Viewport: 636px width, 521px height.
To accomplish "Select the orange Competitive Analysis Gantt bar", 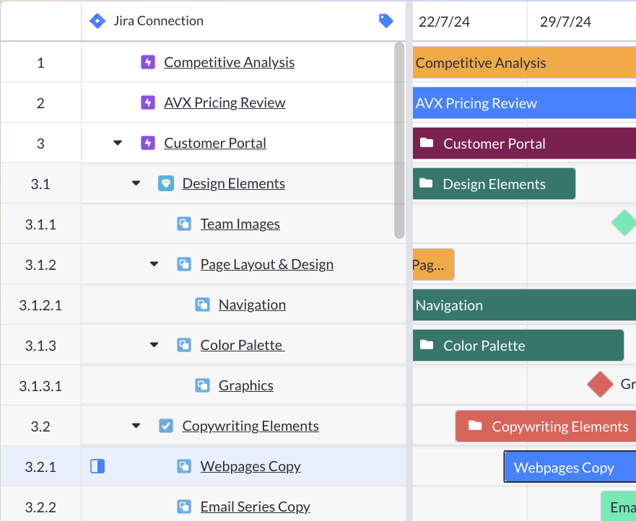I will point(524,63).
